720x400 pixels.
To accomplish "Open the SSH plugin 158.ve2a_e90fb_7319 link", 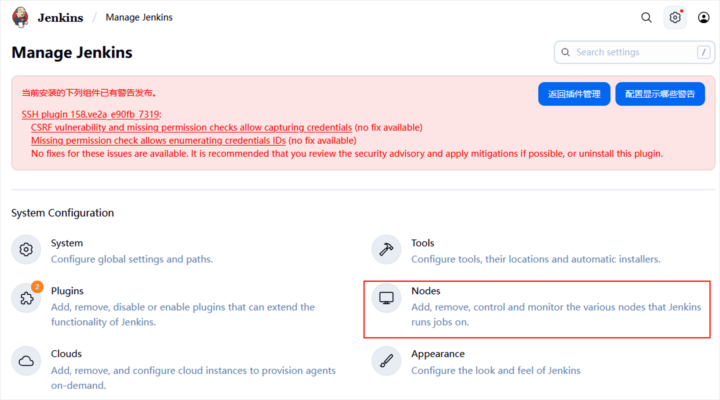I will click(90, 114).
